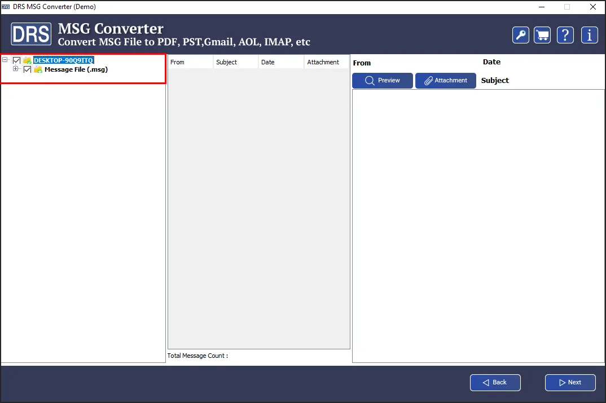Go to the previous step with Back
The height and width of the screenshot is (403, 606).
[495, 383]
